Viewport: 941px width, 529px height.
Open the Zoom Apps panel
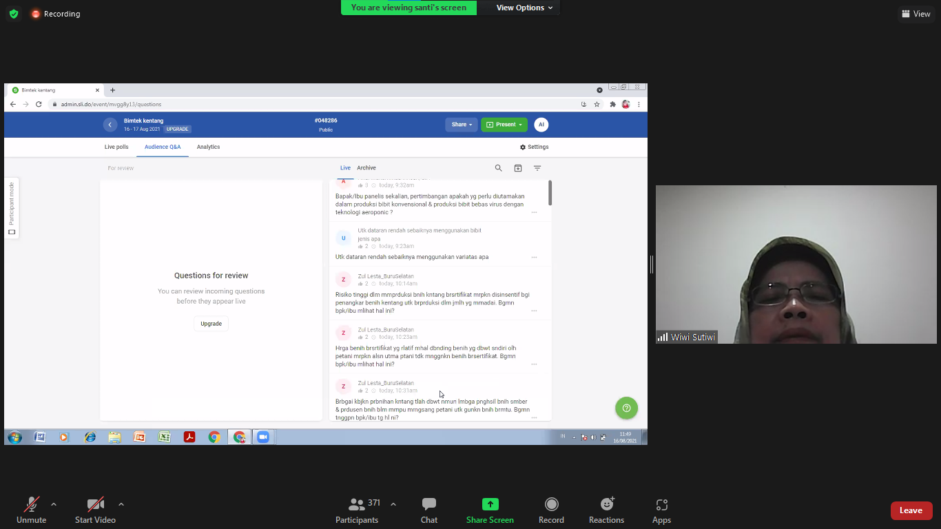tap(661, 510)
